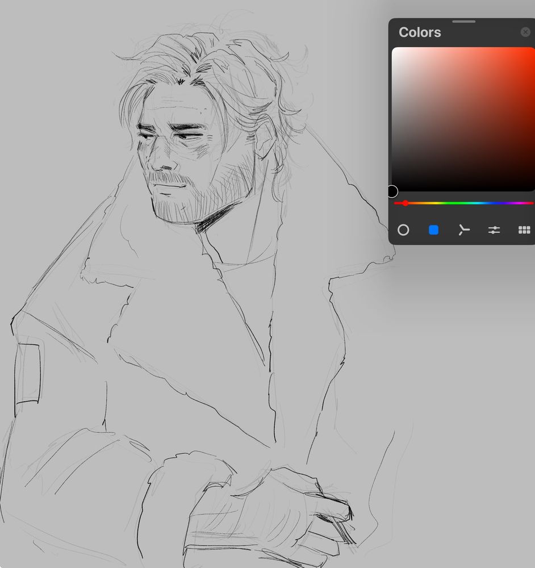Click the rainbow hue slider handle
The image size is (535, 568).
(x=406, y=203)
